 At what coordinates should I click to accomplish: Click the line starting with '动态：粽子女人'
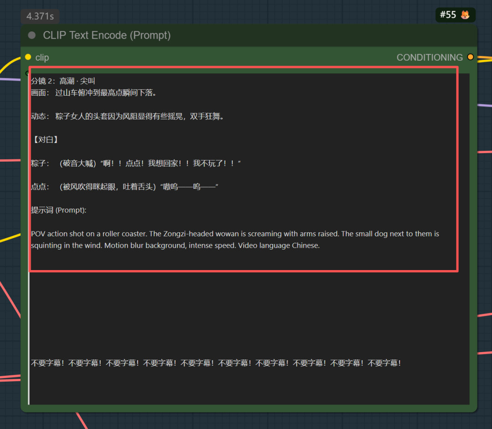[128, 116]
